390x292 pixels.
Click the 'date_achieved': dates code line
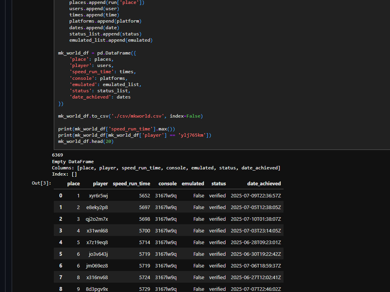[100, 97]
